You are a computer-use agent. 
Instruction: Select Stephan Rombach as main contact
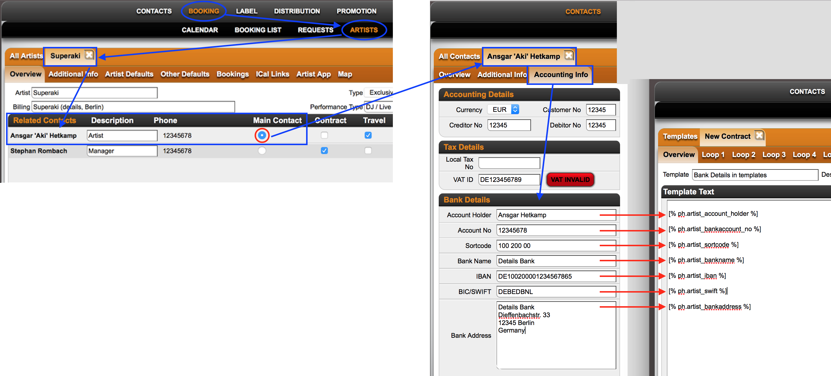pyautogui.click(x=262, y=150)
